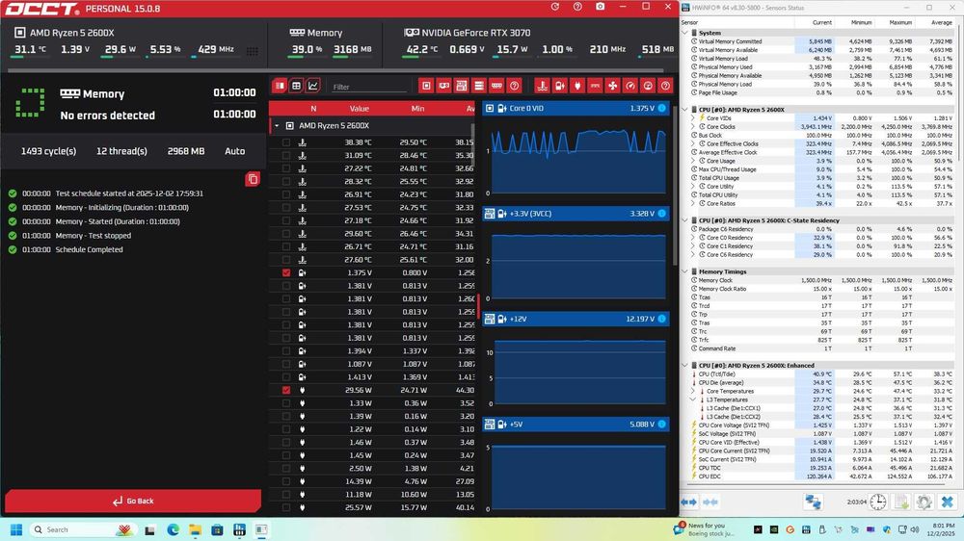964x541 pixels.
Task: Open Windows Start menu
Action: click(16, 529)
